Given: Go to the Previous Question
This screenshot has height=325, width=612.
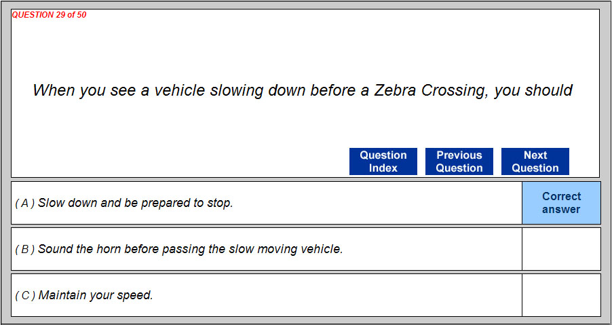Looking at the screenshot, I should coord(459,161).
